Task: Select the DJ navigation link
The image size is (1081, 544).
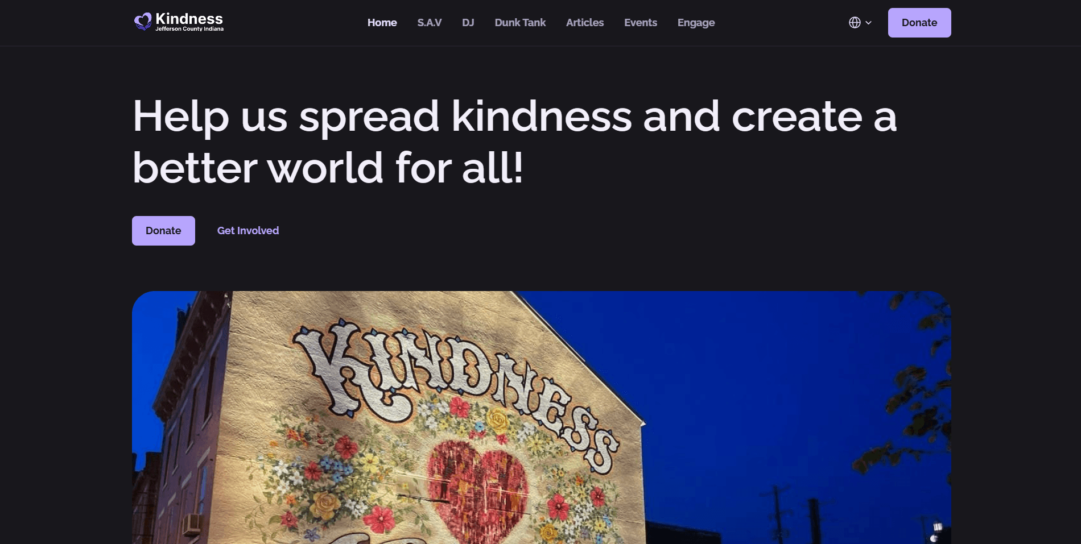Action: 468,23
